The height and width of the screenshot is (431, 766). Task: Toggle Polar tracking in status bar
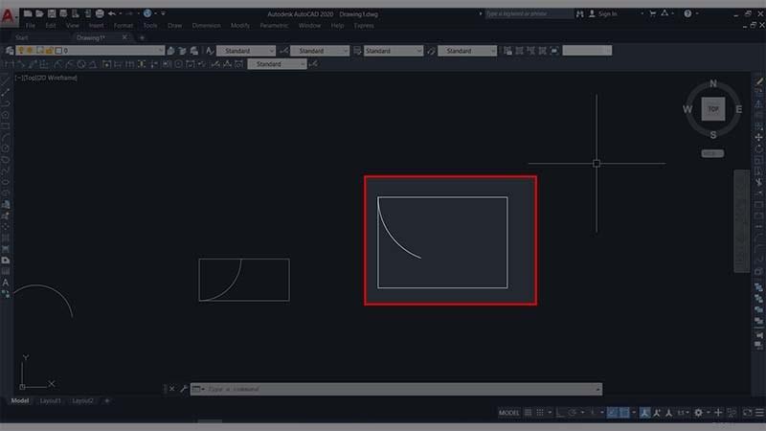click(572, 413)
